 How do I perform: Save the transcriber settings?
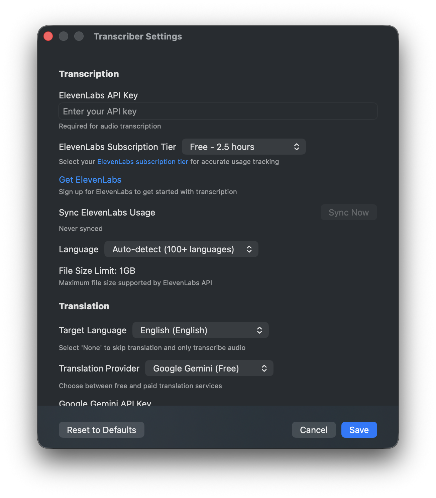coord(359,430)
